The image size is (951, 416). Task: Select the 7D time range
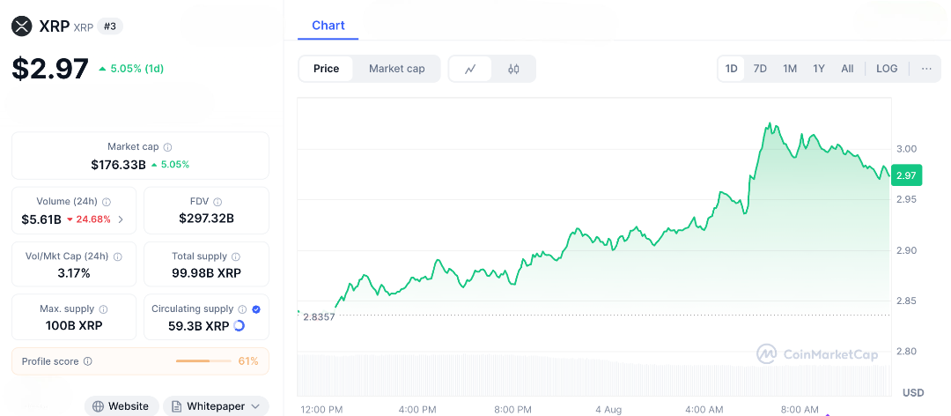[x=760, y=69]
